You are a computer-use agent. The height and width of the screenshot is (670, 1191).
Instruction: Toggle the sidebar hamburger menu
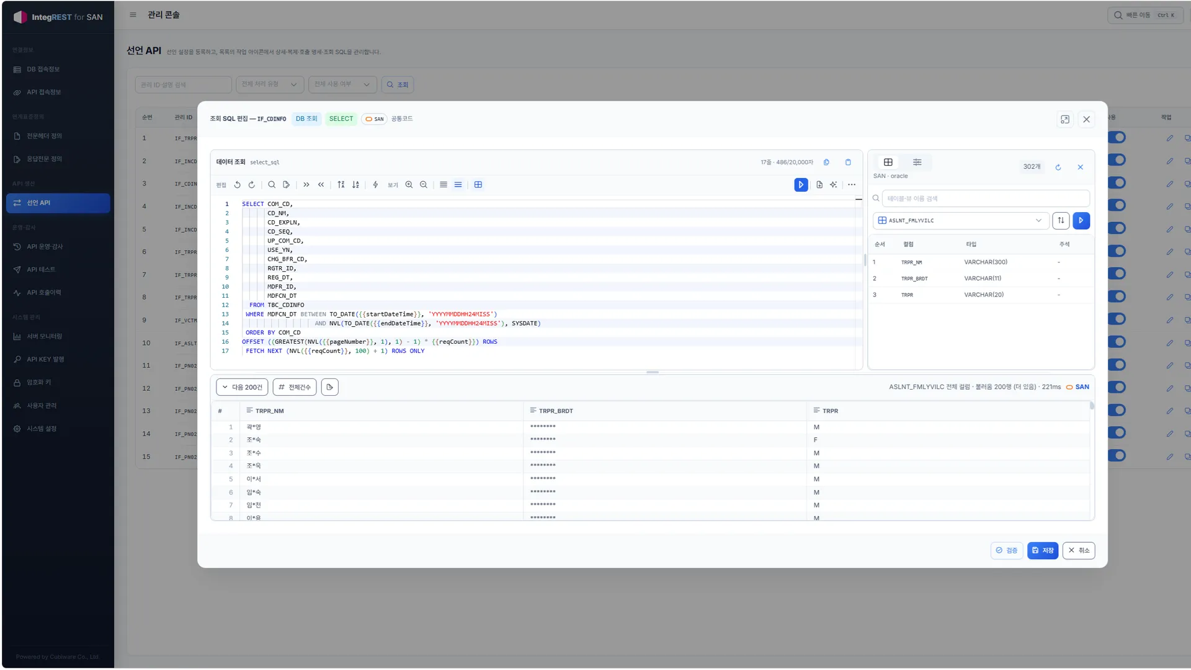point(133,15)
